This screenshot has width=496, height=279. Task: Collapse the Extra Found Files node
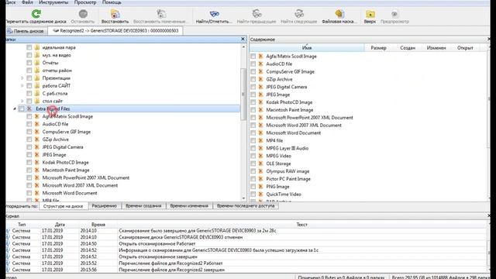[x=15, y=108]
